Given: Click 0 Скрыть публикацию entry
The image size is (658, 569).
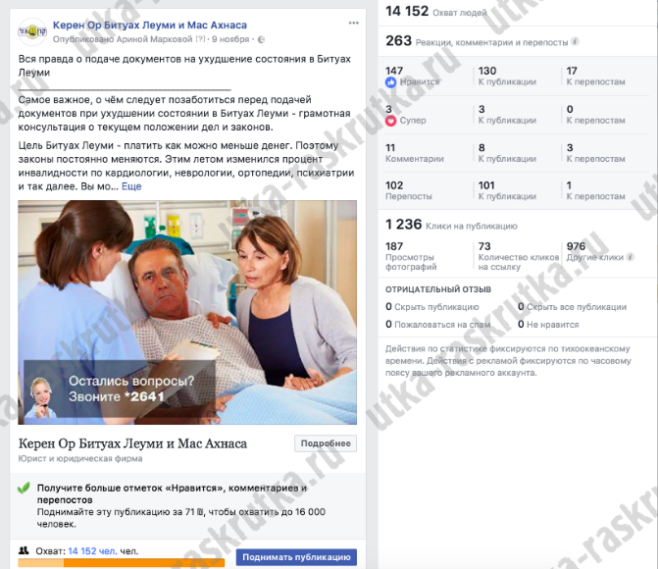Looking at the screenshot, I should click(431, 307).
